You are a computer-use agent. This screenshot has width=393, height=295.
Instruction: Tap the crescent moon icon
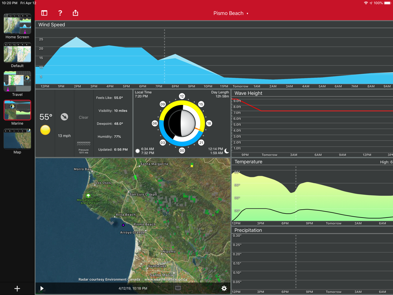227,151
